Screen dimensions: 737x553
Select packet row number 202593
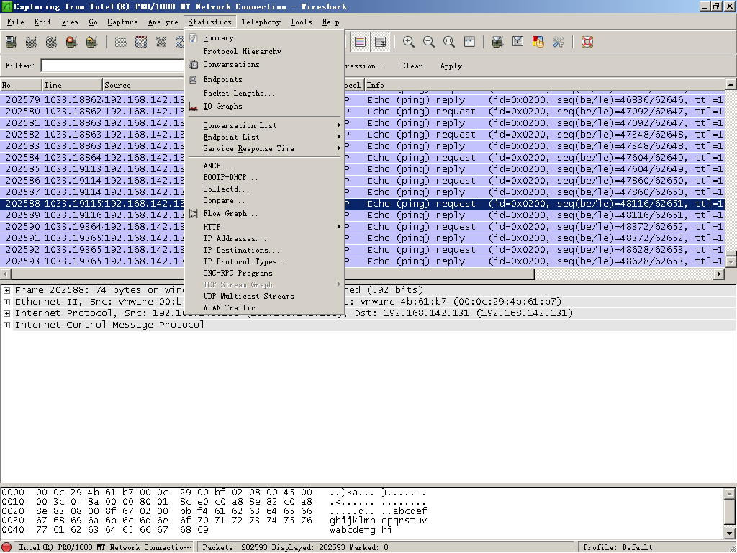[x=363, y=261]
